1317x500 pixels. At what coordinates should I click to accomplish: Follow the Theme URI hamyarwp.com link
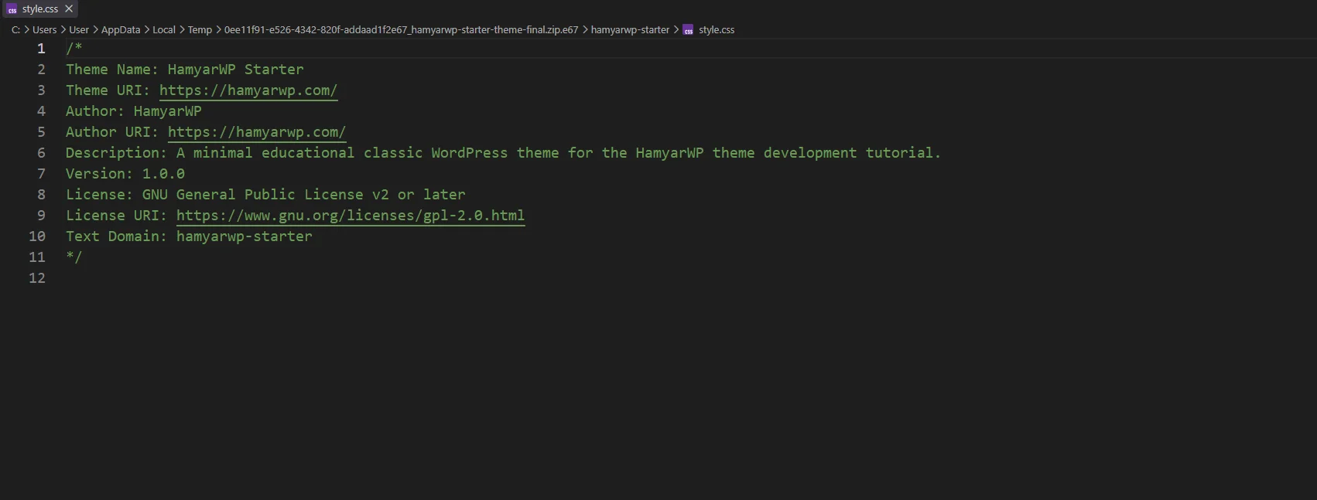(248, 90)
